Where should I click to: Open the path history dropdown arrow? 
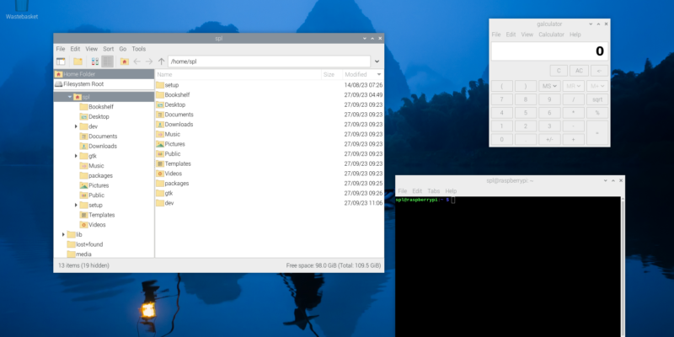click(376, 62)
